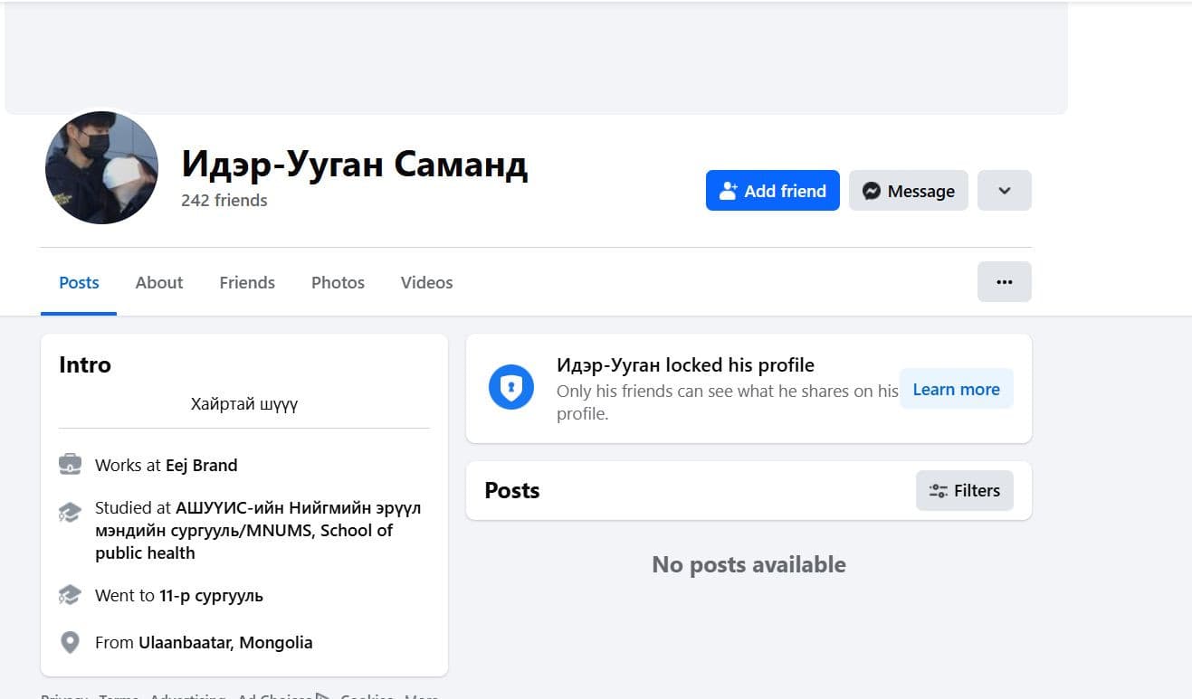
Task: Click the Intro heading
Action: click(85, 364)
